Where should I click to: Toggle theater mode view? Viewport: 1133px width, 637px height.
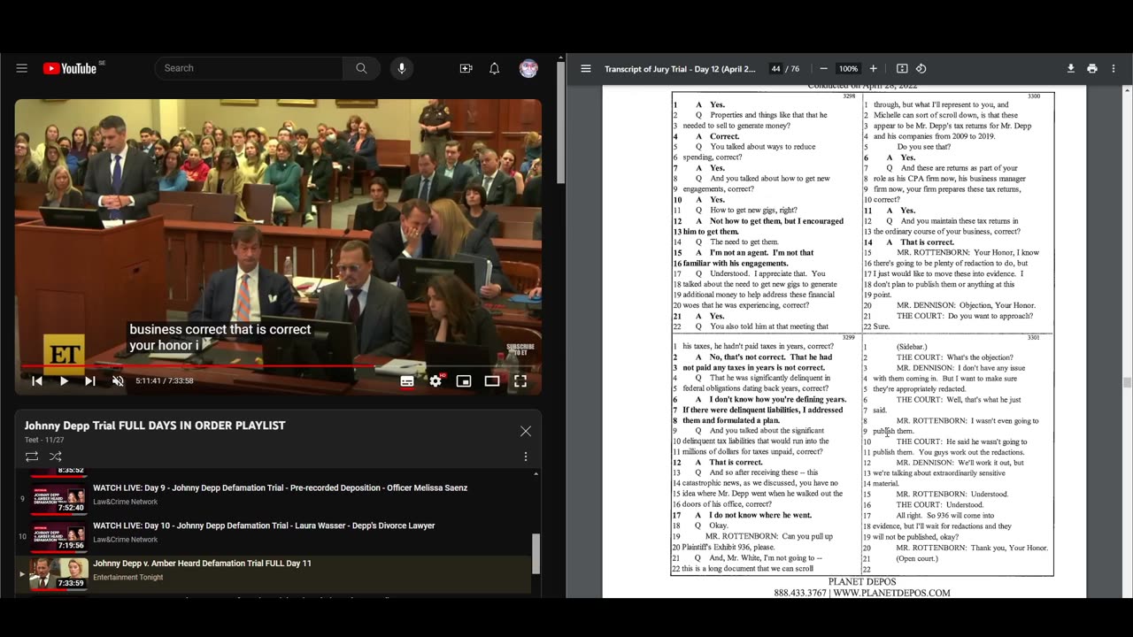point(492,380)
